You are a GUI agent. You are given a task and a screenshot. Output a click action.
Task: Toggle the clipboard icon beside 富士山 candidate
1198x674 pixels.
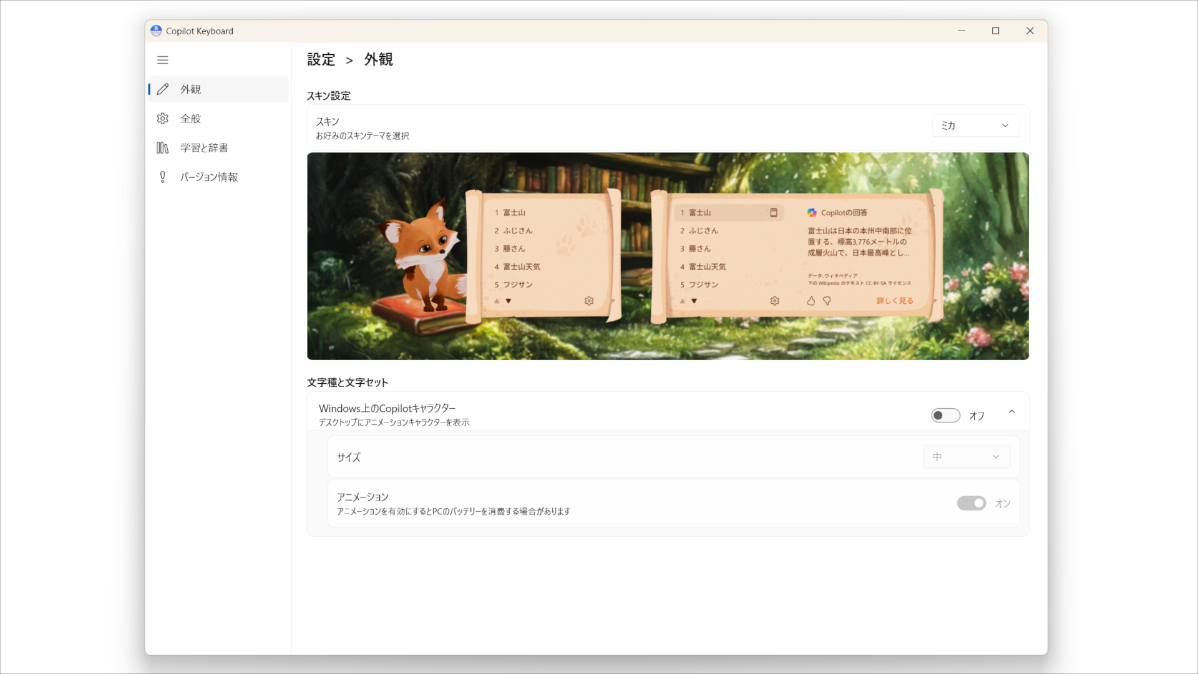pyautogui.click(x=774, y=212)
